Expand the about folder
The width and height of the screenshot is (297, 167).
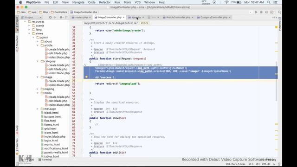click(x=38, y=41)
